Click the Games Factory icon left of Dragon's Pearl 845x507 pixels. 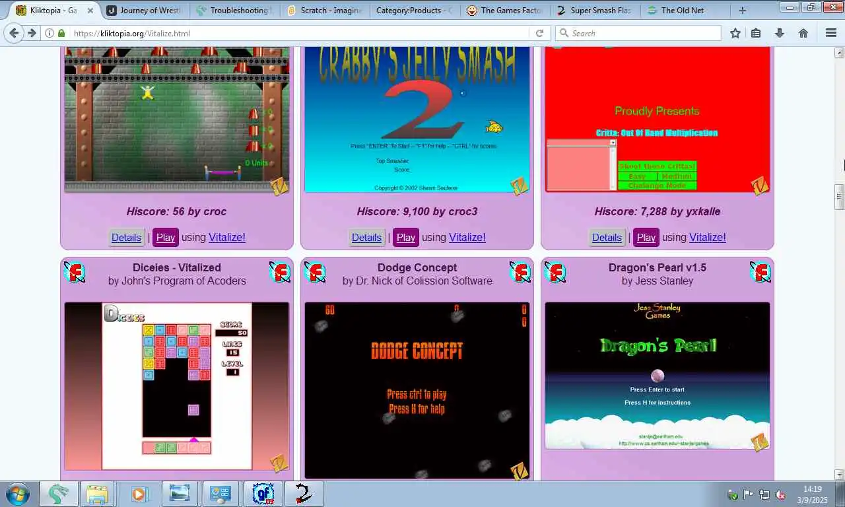pos(555,272)
